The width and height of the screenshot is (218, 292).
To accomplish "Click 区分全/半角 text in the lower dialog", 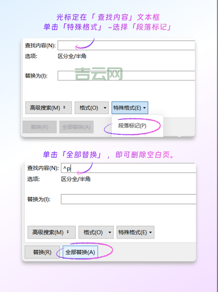I will (76, 179).
